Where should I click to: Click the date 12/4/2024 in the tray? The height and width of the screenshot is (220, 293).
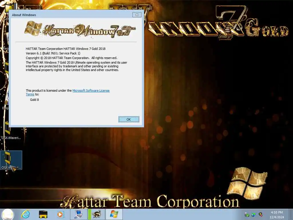(x=277, y=217)
